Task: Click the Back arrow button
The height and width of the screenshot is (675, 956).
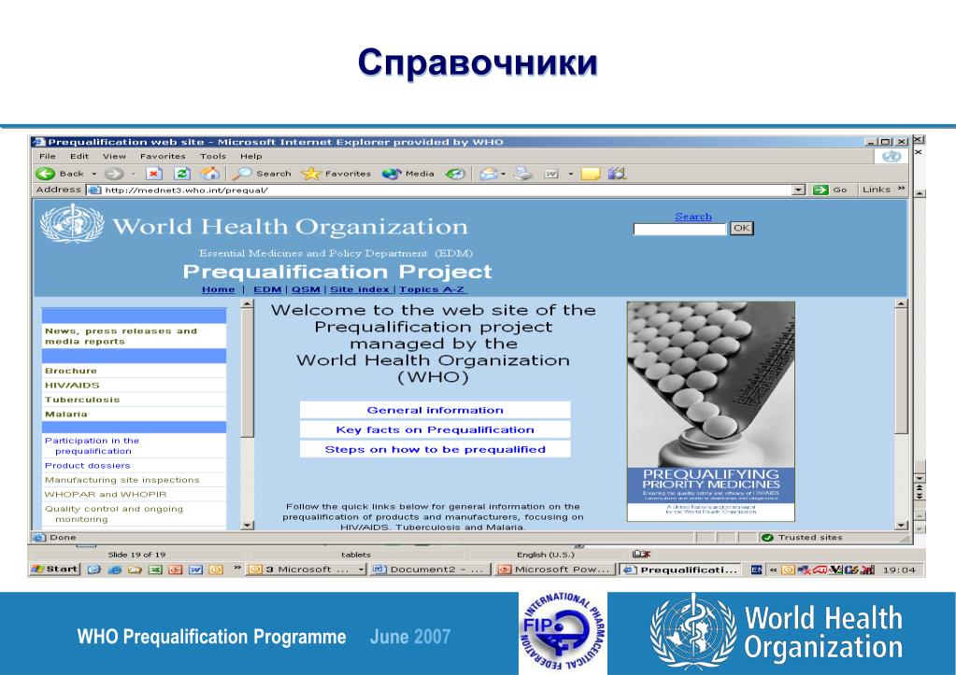Action: coord(46,174)
